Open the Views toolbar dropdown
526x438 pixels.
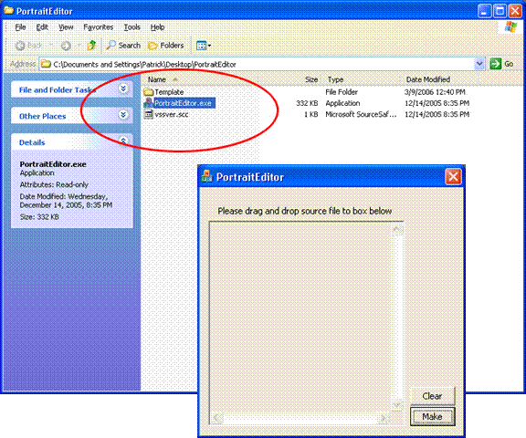point(204,46)
